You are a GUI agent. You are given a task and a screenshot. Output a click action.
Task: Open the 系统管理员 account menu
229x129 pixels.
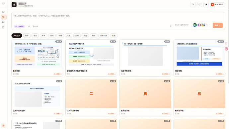coord(217,5)
